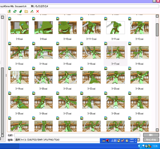This screenshot has height=149, width=160.
Task: Refresh the file list icon
Action: [15, 11]
